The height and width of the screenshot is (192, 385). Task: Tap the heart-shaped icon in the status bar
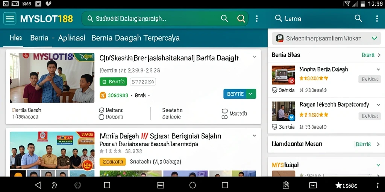[x=49, y=3]
